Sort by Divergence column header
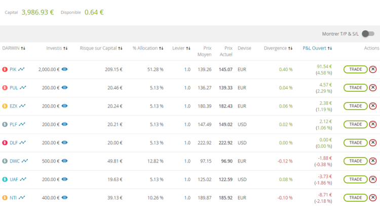 [x=290, y=48]
